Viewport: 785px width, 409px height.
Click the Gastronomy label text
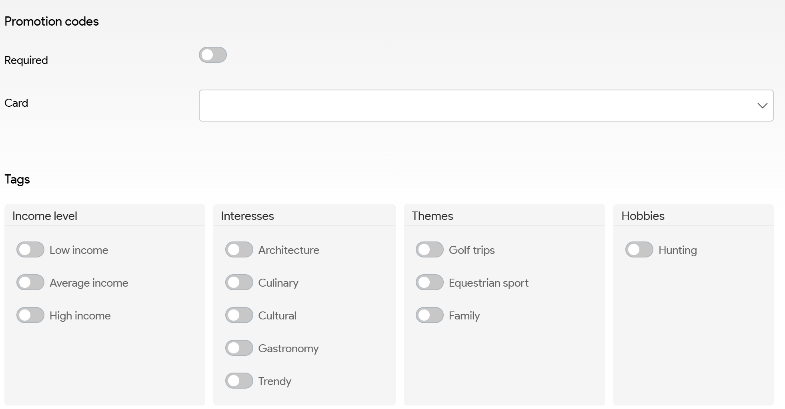click(x=288, y=349)
